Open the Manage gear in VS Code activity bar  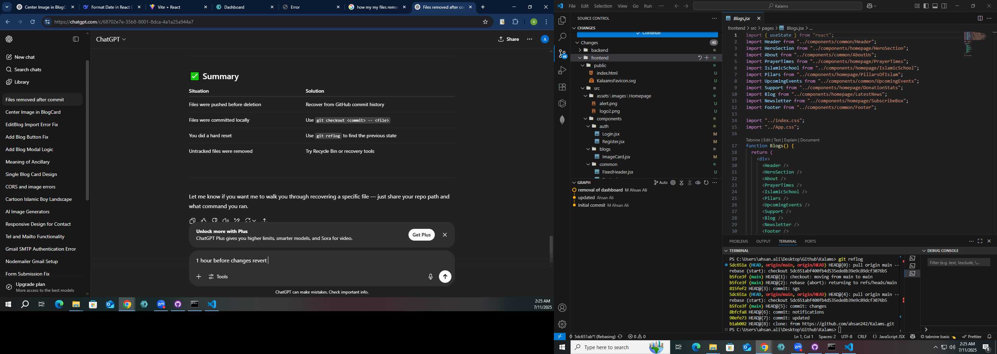pyautogui.click(x=562, y=324)
